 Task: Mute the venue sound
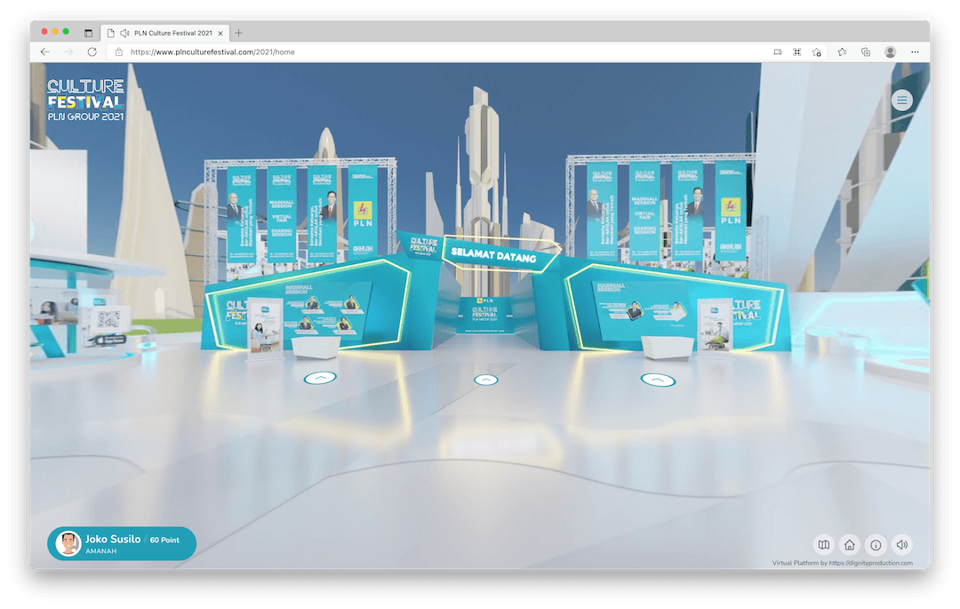coord(902,545)
